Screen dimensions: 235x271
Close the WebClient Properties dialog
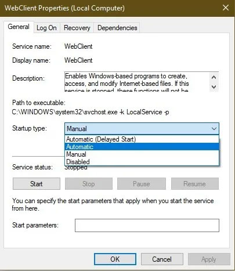226,8
